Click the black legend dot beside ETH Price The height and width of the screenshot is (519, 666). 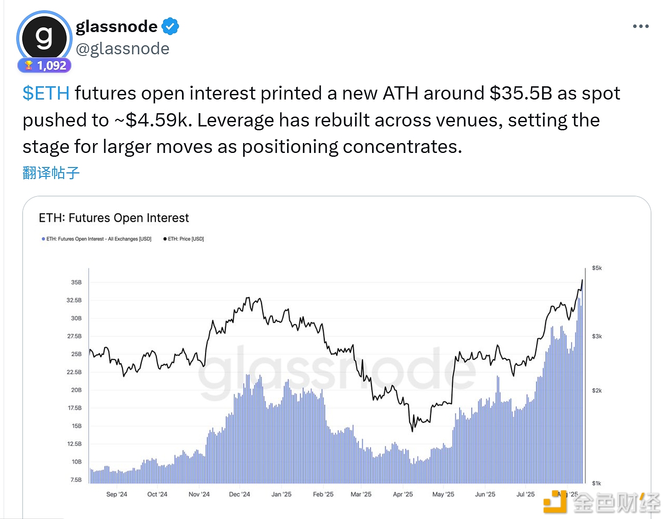point(165,239)
